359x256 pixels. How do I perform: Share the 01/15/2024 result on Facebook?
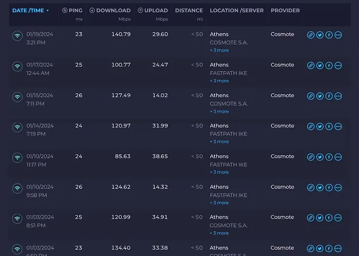[x=329, y=96]
